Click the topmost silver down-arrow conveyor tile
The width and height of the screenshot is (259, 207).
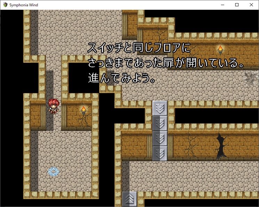coord(160,108)
